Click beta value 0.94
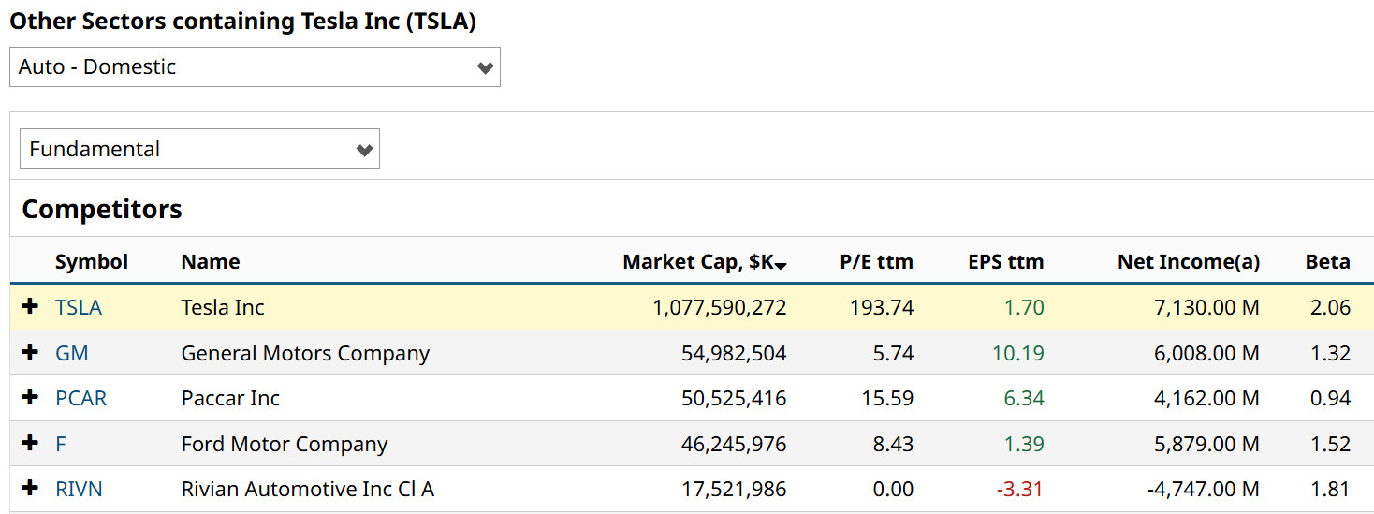This screenshot has height=514, width=1374. click(1331, 398)
